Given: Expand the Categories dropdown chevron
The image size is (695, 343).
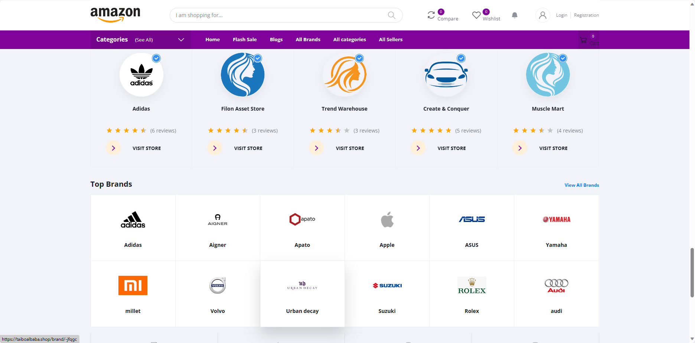Looking at the screenshot, I should (181, 40).
